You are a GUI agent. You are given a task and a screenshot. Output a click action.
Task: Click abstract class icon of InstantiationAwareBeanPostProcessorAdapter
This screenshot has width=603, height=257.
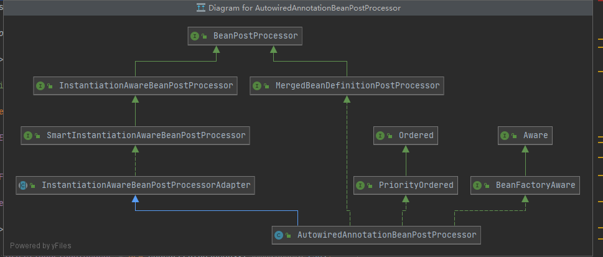(23, 185)
